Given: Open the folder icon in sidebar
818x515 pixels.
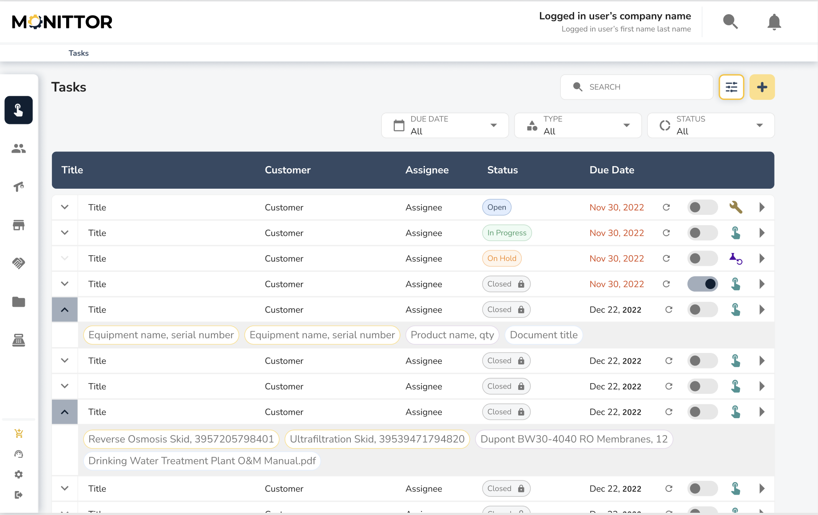Looking at the screenshot, I should tap(19, 302).
